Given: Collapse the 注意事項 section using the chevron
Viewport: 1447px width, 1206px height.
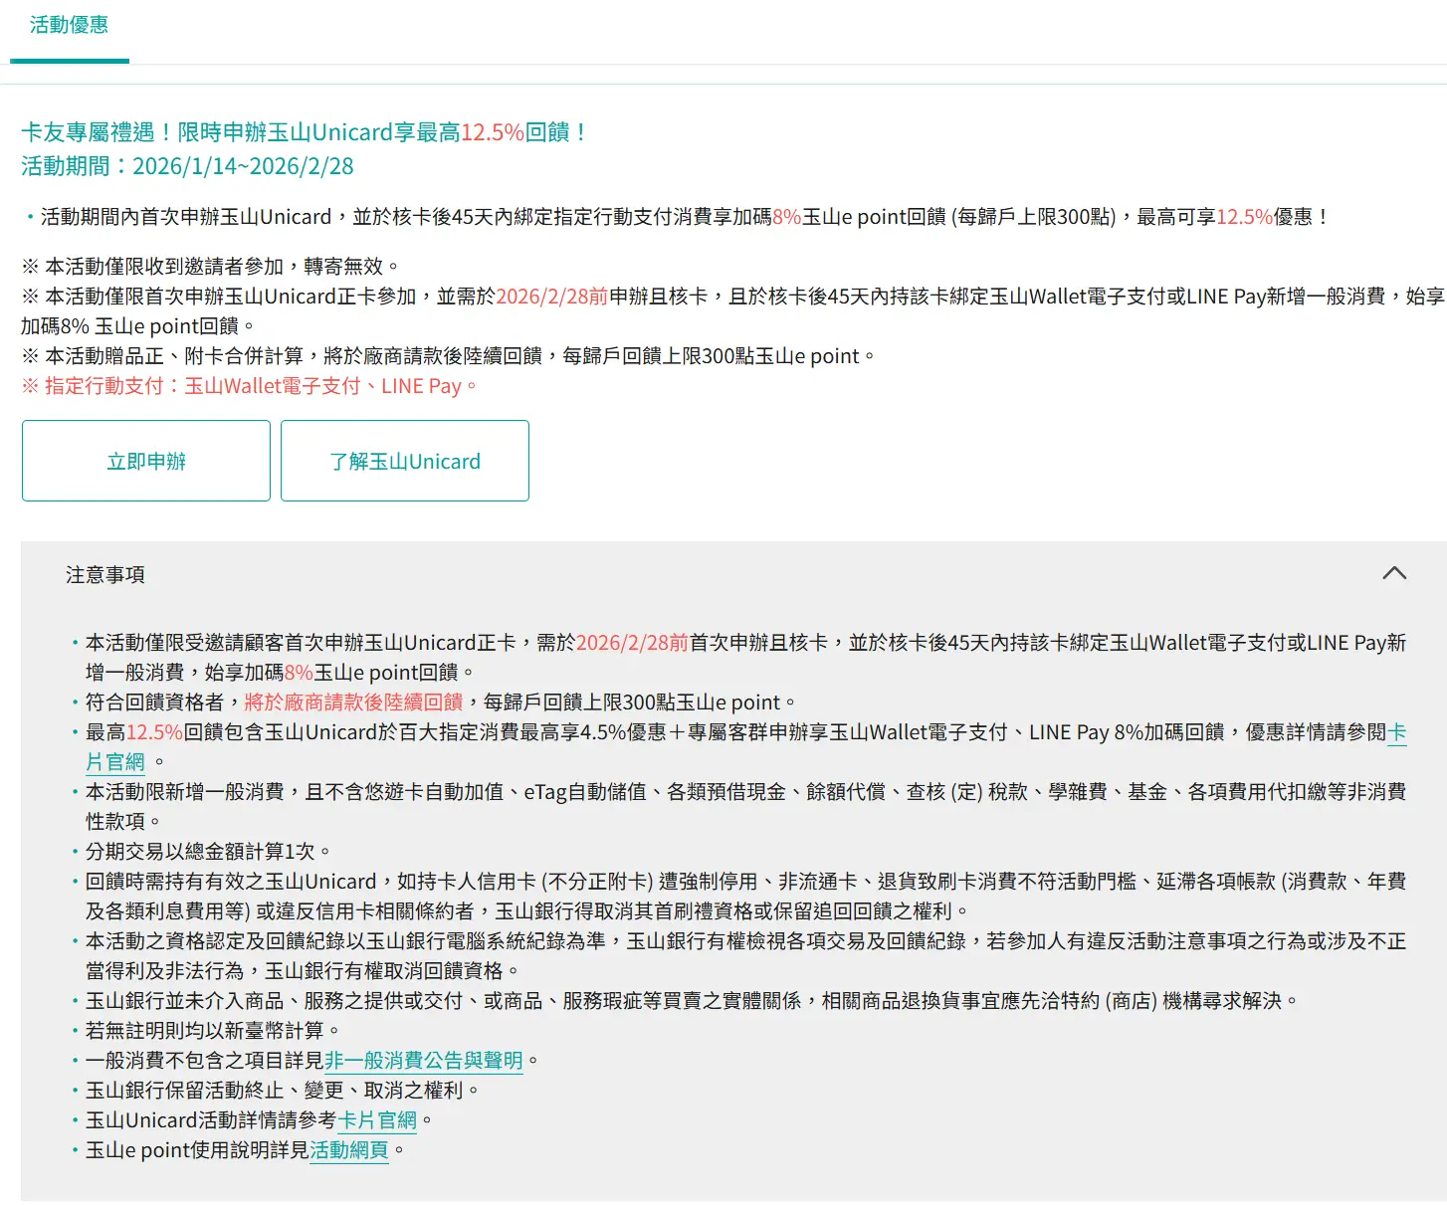Looking at the screenshot, I should [1393, 573].
